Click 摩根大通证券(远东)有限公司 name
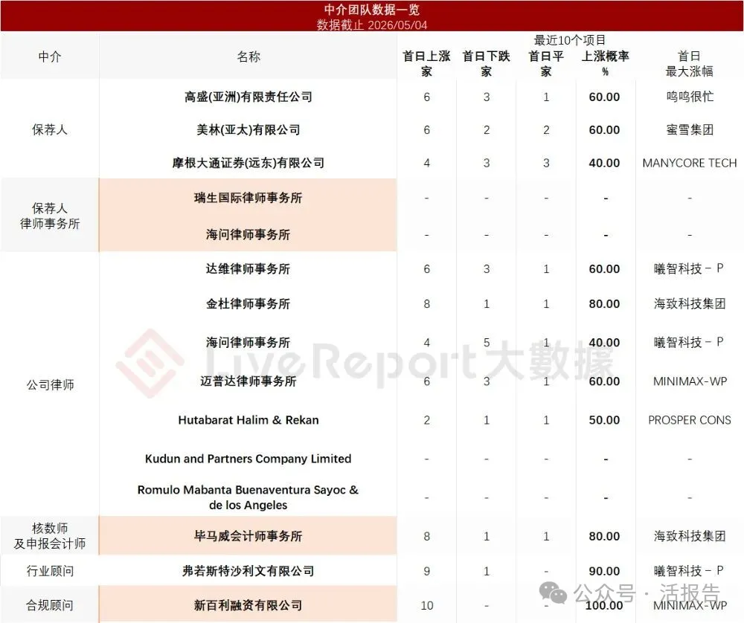 coord(248,163)
